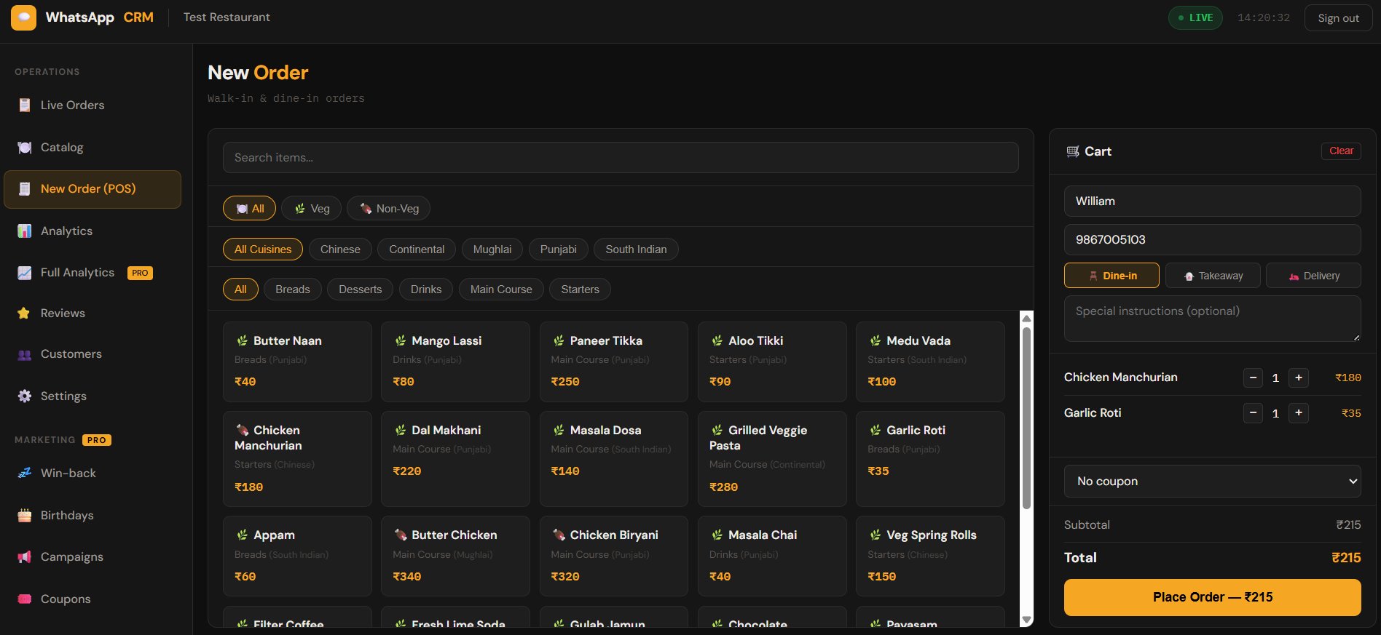
Task: Click the Campaigns megaphone icon
Action: point(25,557)
